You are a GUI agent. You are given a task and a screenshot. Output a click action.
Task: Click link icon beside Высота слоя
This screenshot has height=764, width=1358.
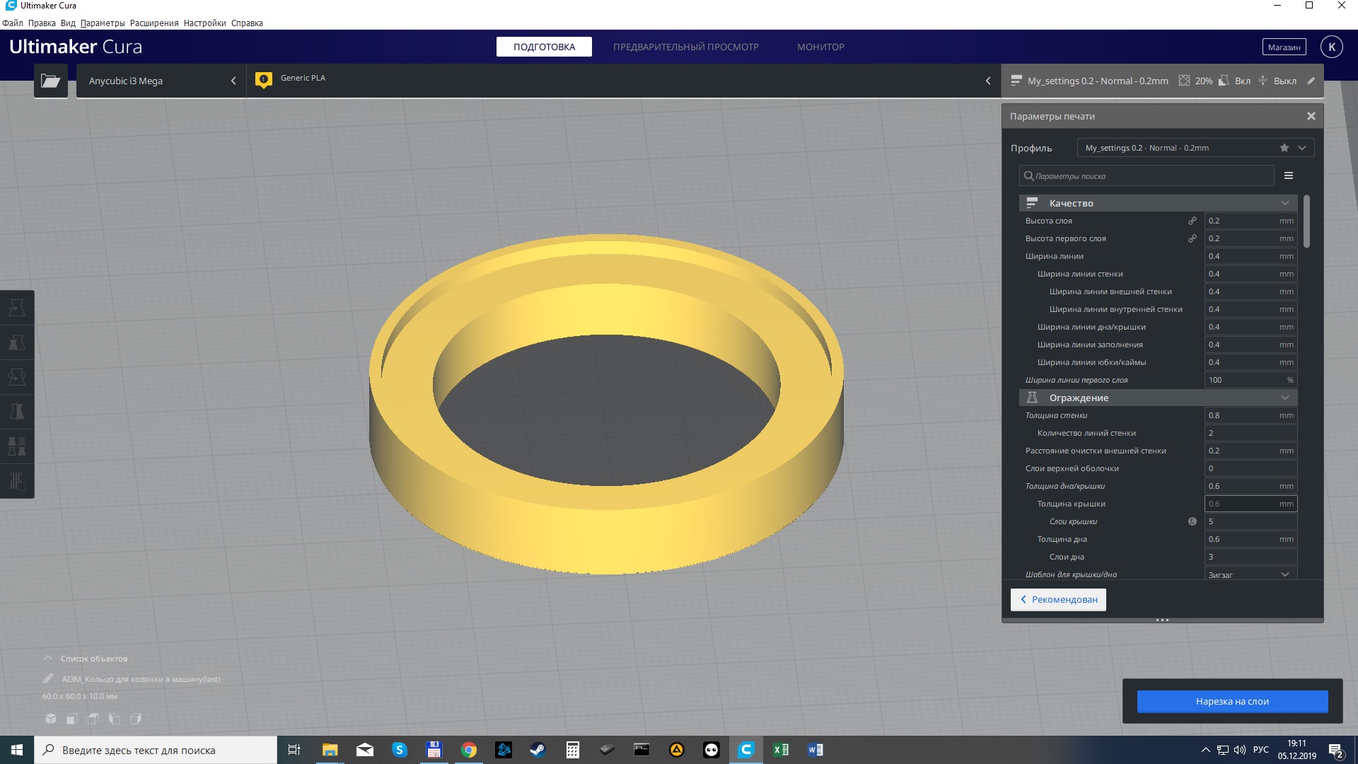tap(1192, 221)
